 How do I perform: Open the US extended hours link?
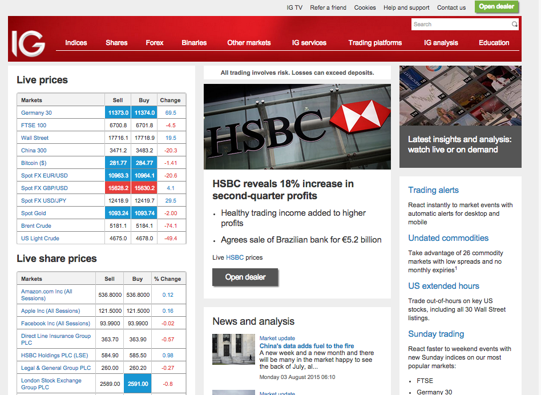(443, 287)
